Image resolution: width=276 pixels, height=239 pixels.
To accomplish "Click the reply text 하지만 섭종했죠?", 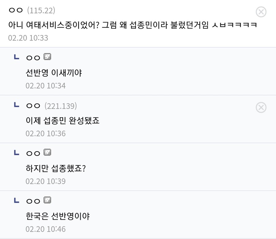I will coord(56,168).
